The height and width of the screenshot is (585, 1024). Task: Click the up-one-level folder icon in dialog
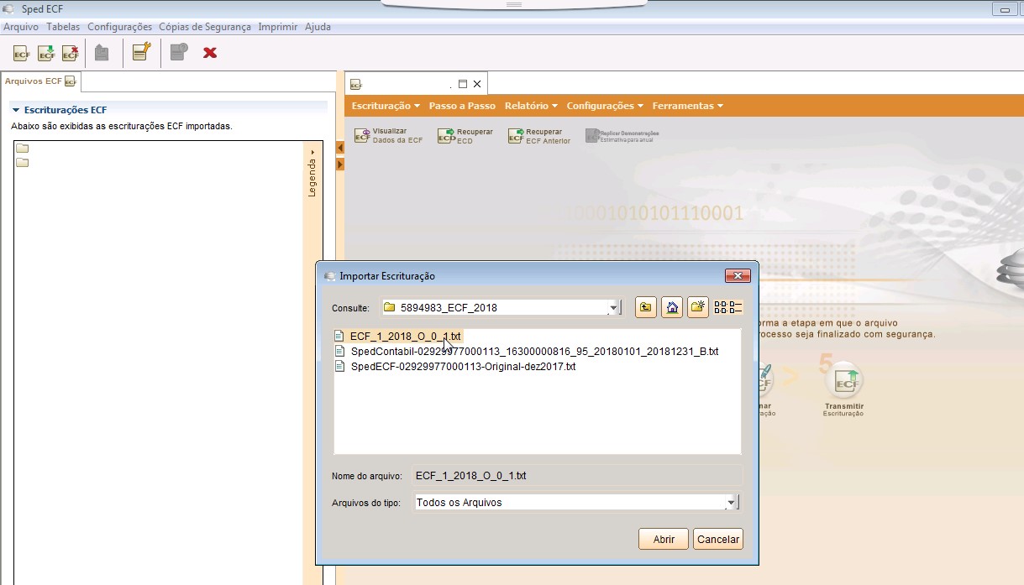pos(645,307)
